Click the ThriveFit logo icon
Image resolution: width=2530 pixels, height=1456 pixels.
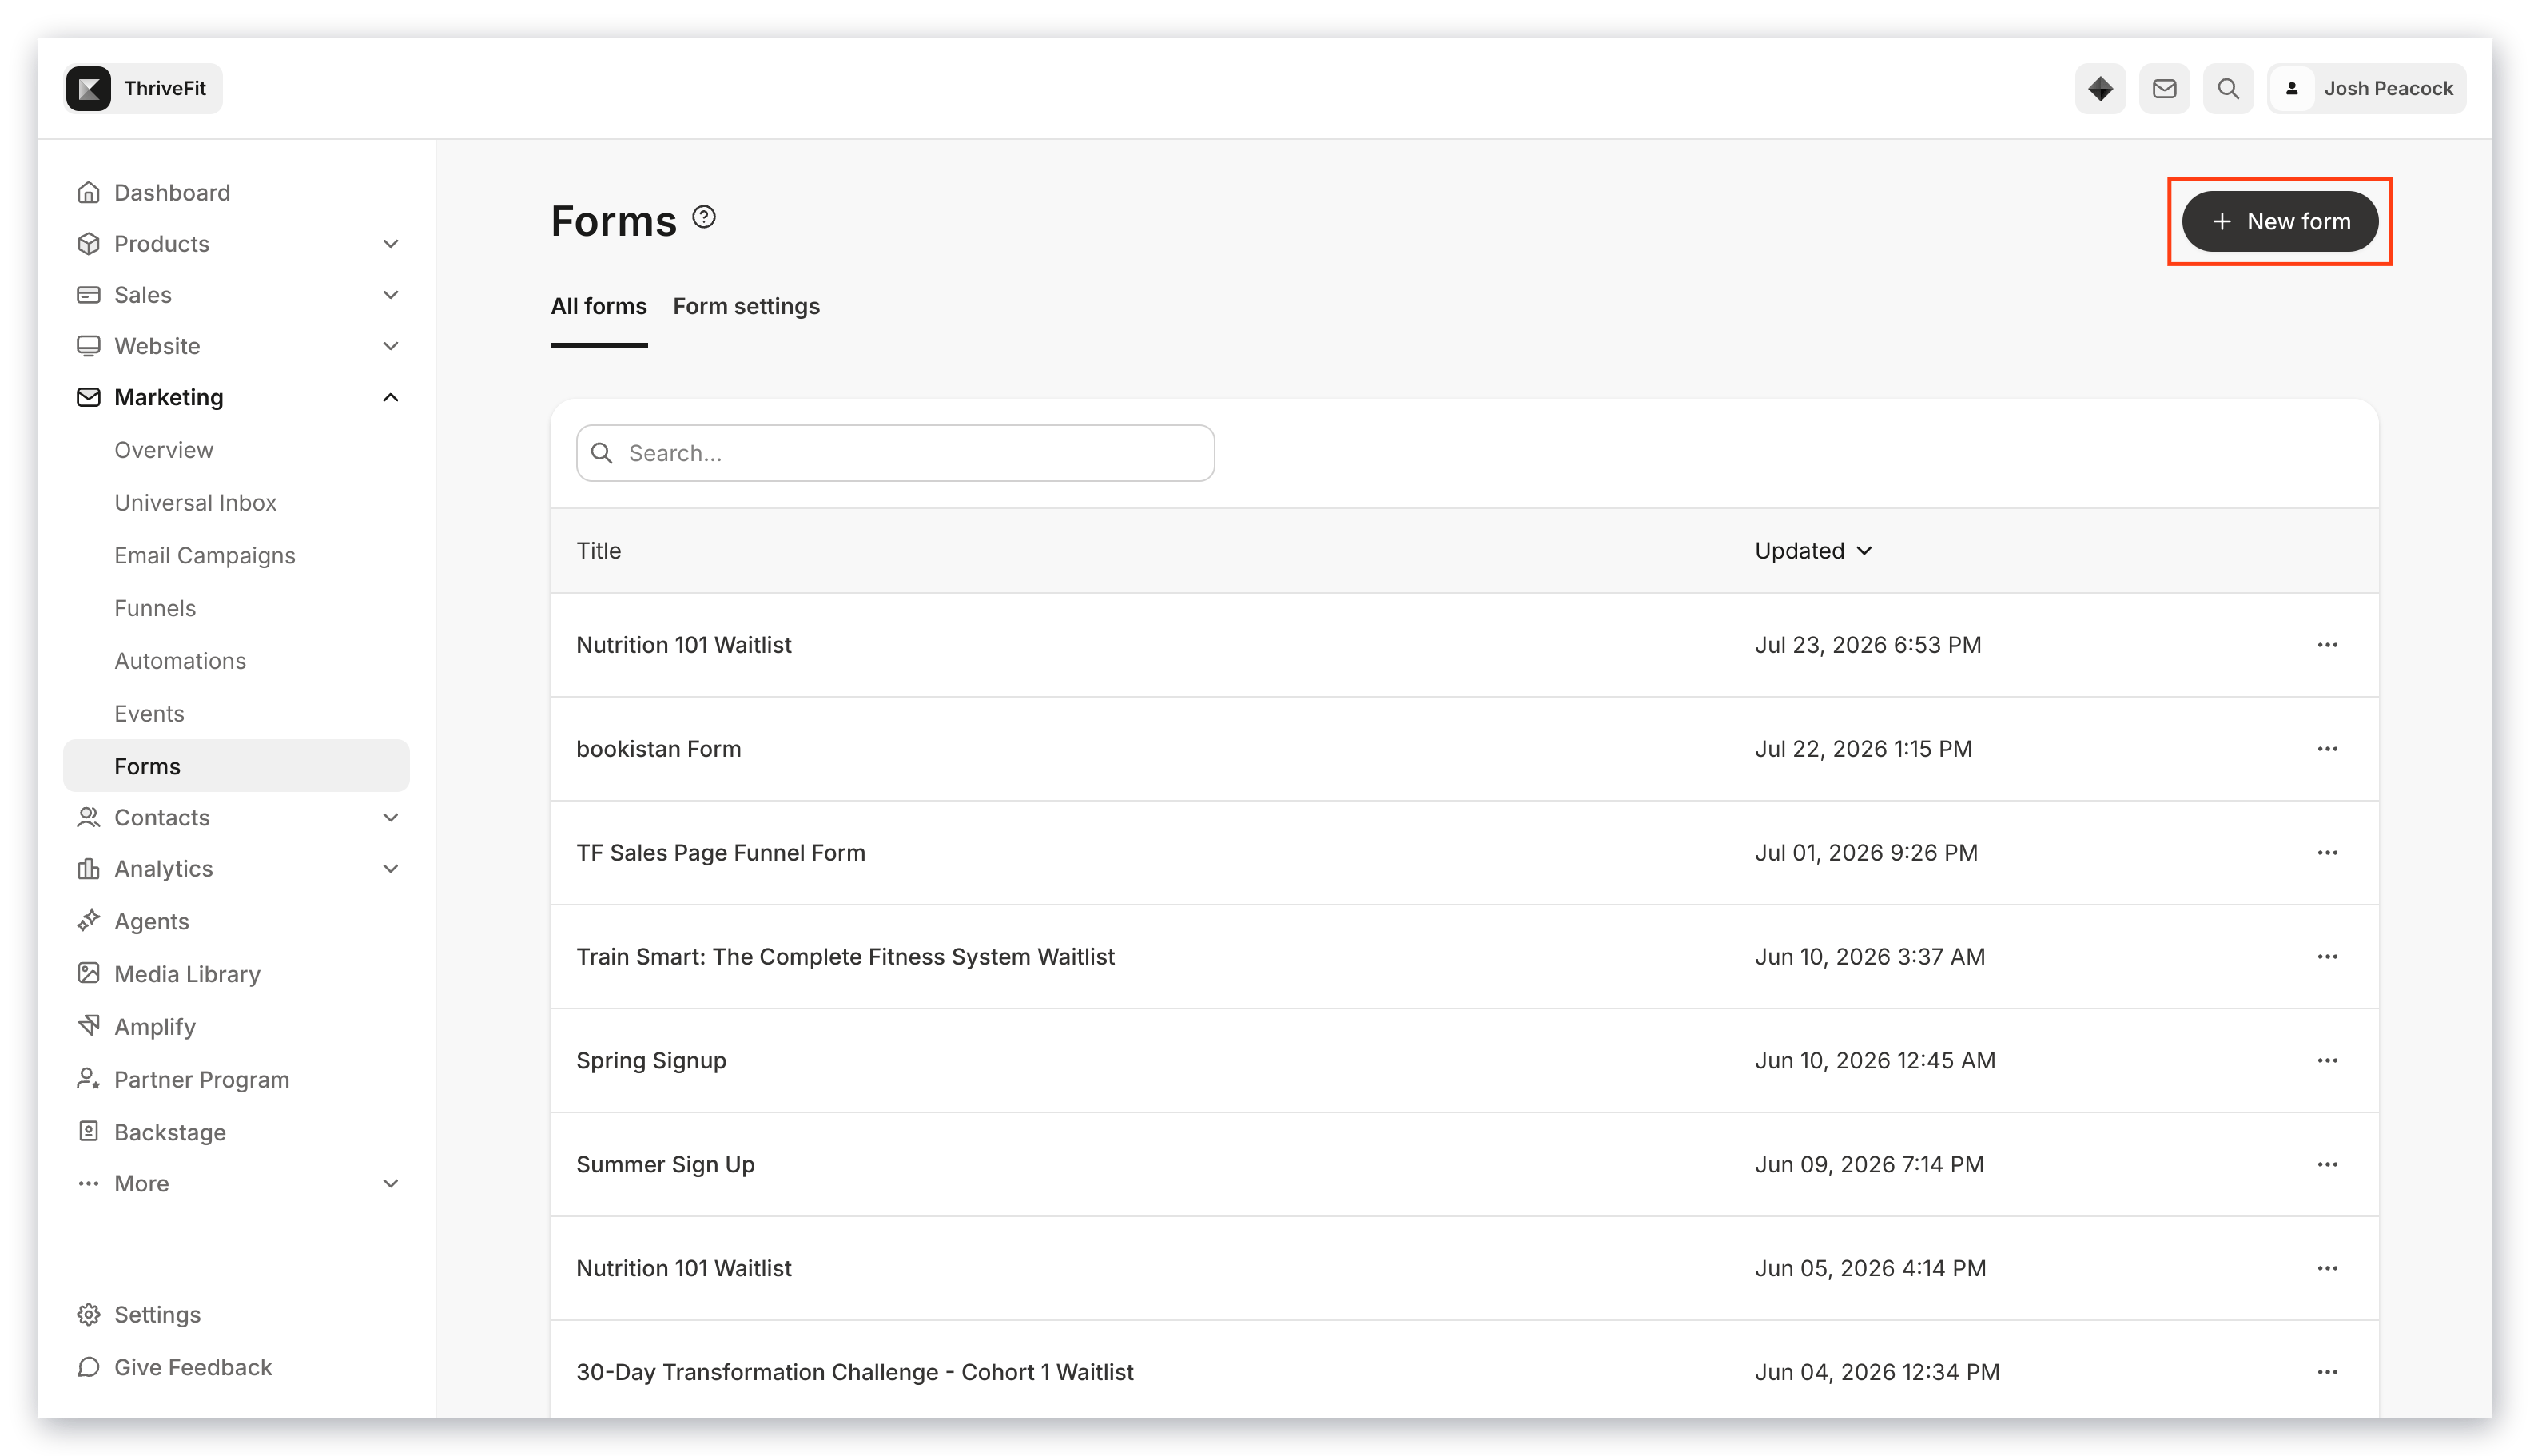[x=89, y=88]
